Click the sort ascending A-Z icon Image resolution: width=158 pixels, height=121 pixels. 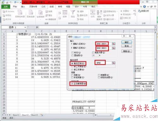pos(60,13)
